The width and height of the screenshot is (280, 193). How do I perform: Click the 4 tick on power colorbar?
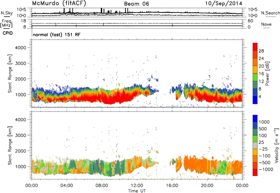pyautogui.click(x=260, y=96)
